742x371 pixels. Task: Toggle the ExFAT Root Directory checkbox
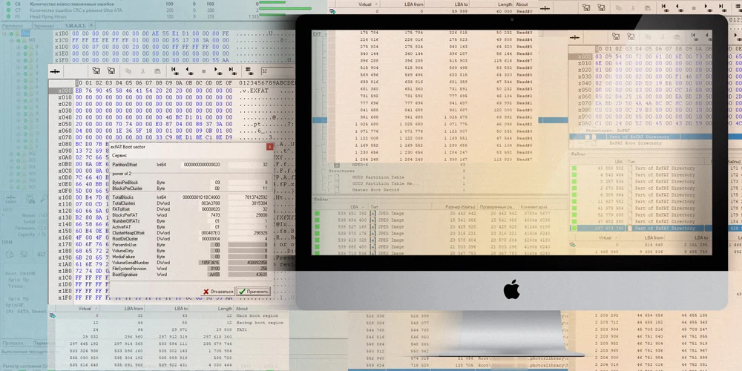pyautogui.click(x=587, y=142)
